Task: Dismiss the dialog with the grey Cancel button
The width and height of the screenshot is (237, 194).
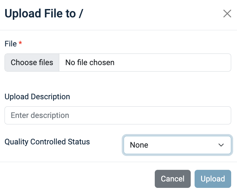Action: pyautogui.click(x=173, y=179)
